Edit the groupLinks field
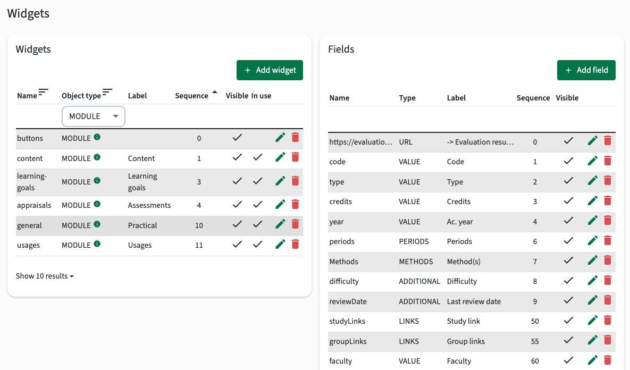Image resolution: width=630 pixels, height=370 pixels. click(592, 340)
